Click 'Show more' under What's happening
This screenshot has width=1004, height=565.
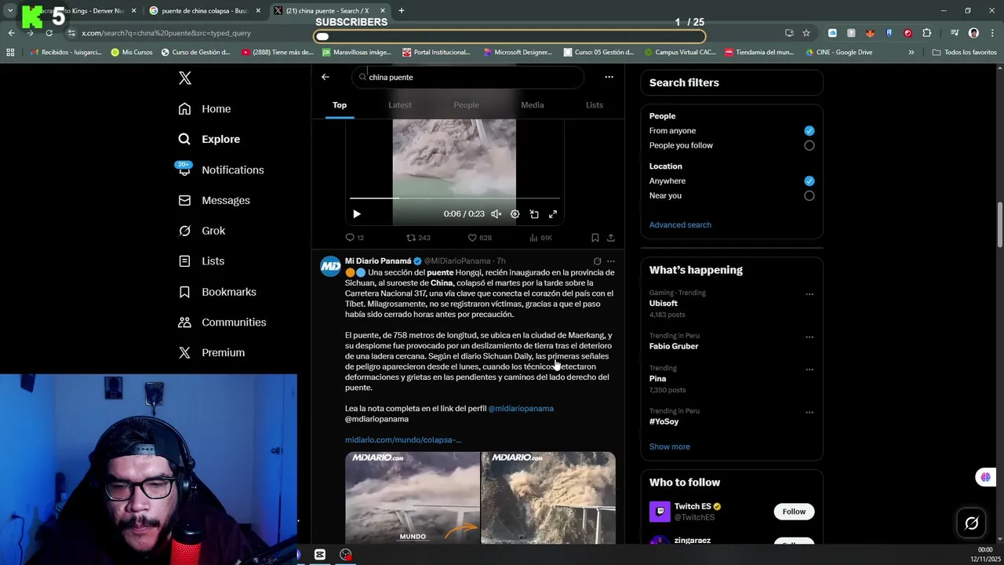[x=670, y=447]
